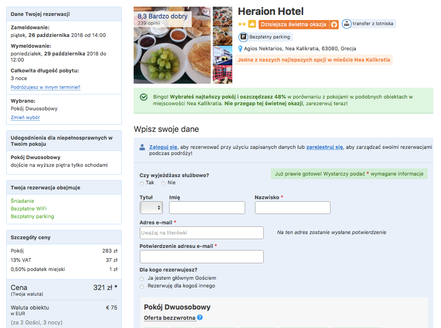Click the 'zarejestruj się' link
The height and width of the screenshot is (328, 441).
click(324, 147)
